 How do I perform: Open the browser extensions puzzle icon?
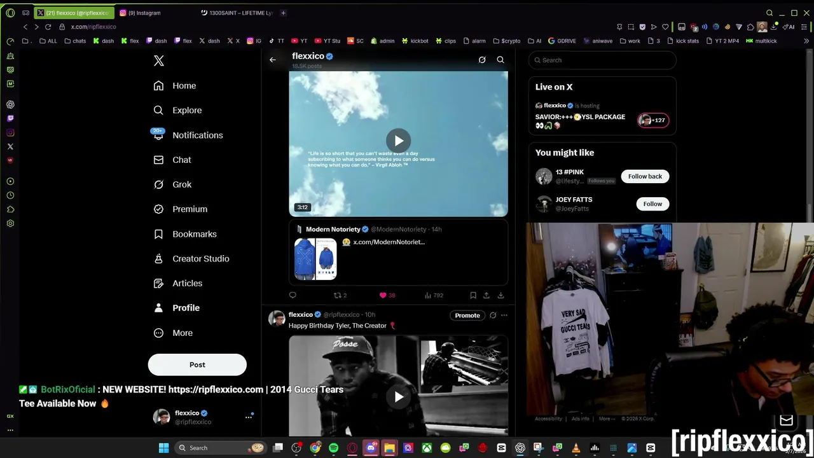pyautogui.click(x=750, y=27)
